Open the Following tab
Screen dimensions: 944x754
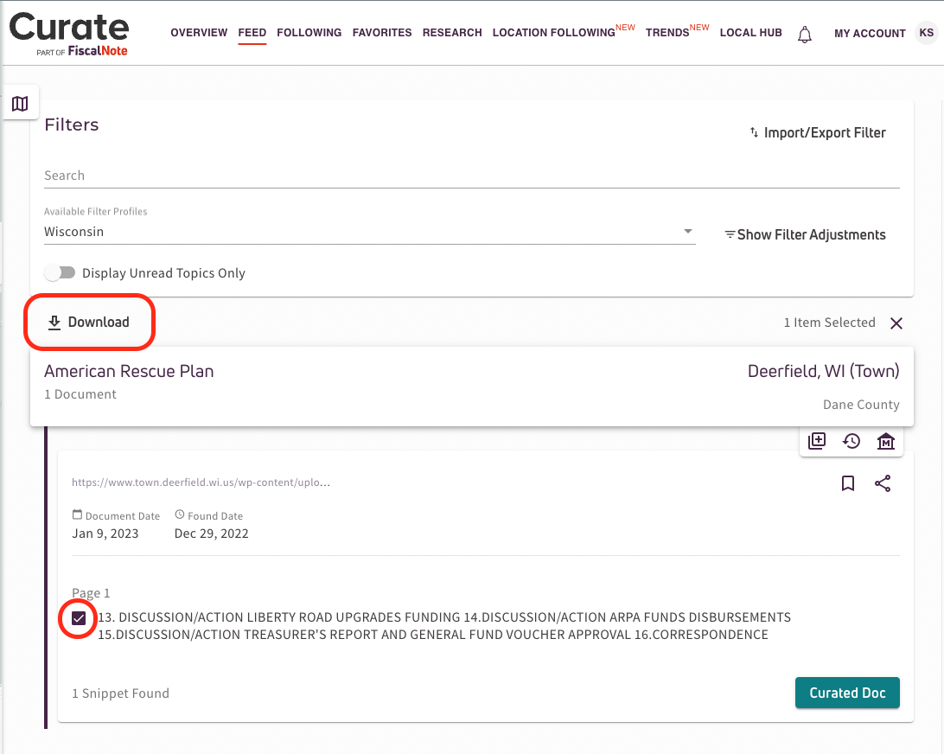click(x=309, y=33)
